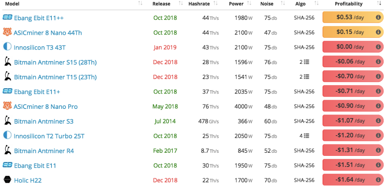The image size is (386, 186).
Task: Click the Release column header
Action: (x=161, y=4)
